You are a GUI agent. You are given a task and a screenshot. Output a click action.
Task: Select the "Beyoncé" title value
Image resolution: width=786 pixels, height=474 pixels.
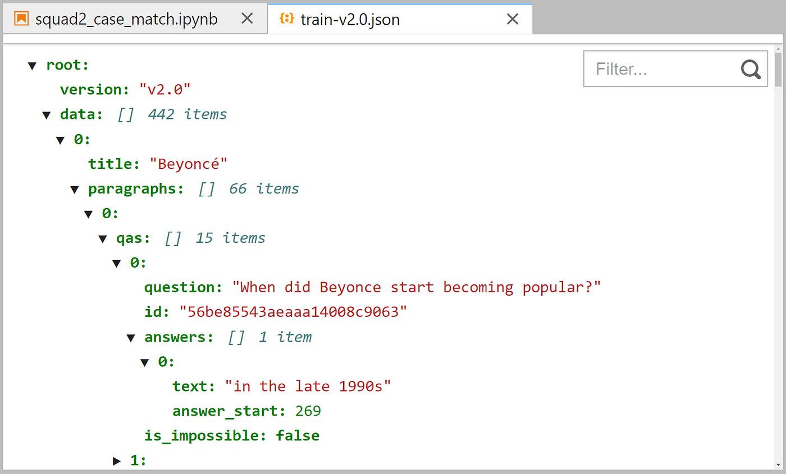point(189,163)
